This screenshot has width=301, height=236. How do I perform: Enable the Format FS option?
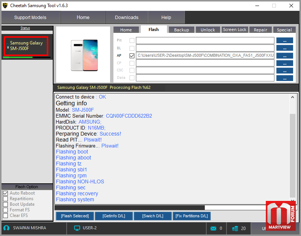[x=5, y=210]
